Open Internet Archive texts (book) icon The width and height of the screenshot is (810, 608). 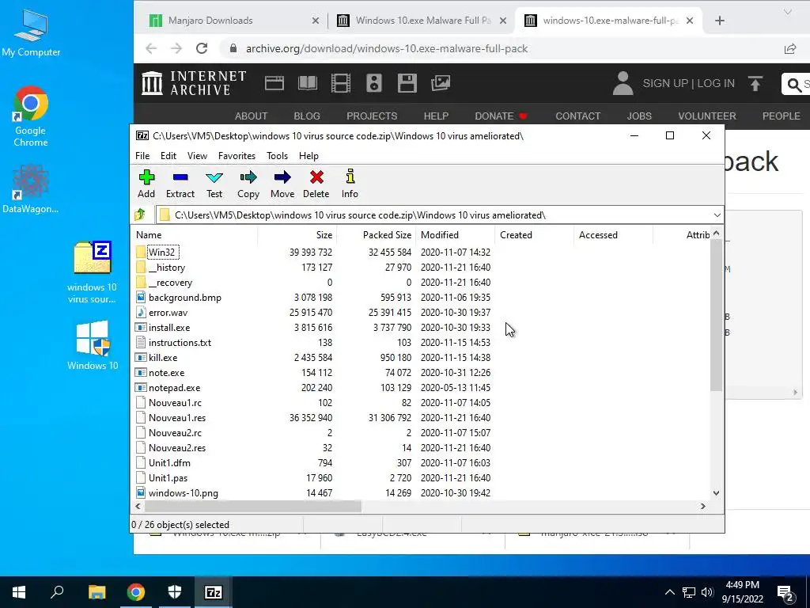pyautogui.click(x=308, y=82)
